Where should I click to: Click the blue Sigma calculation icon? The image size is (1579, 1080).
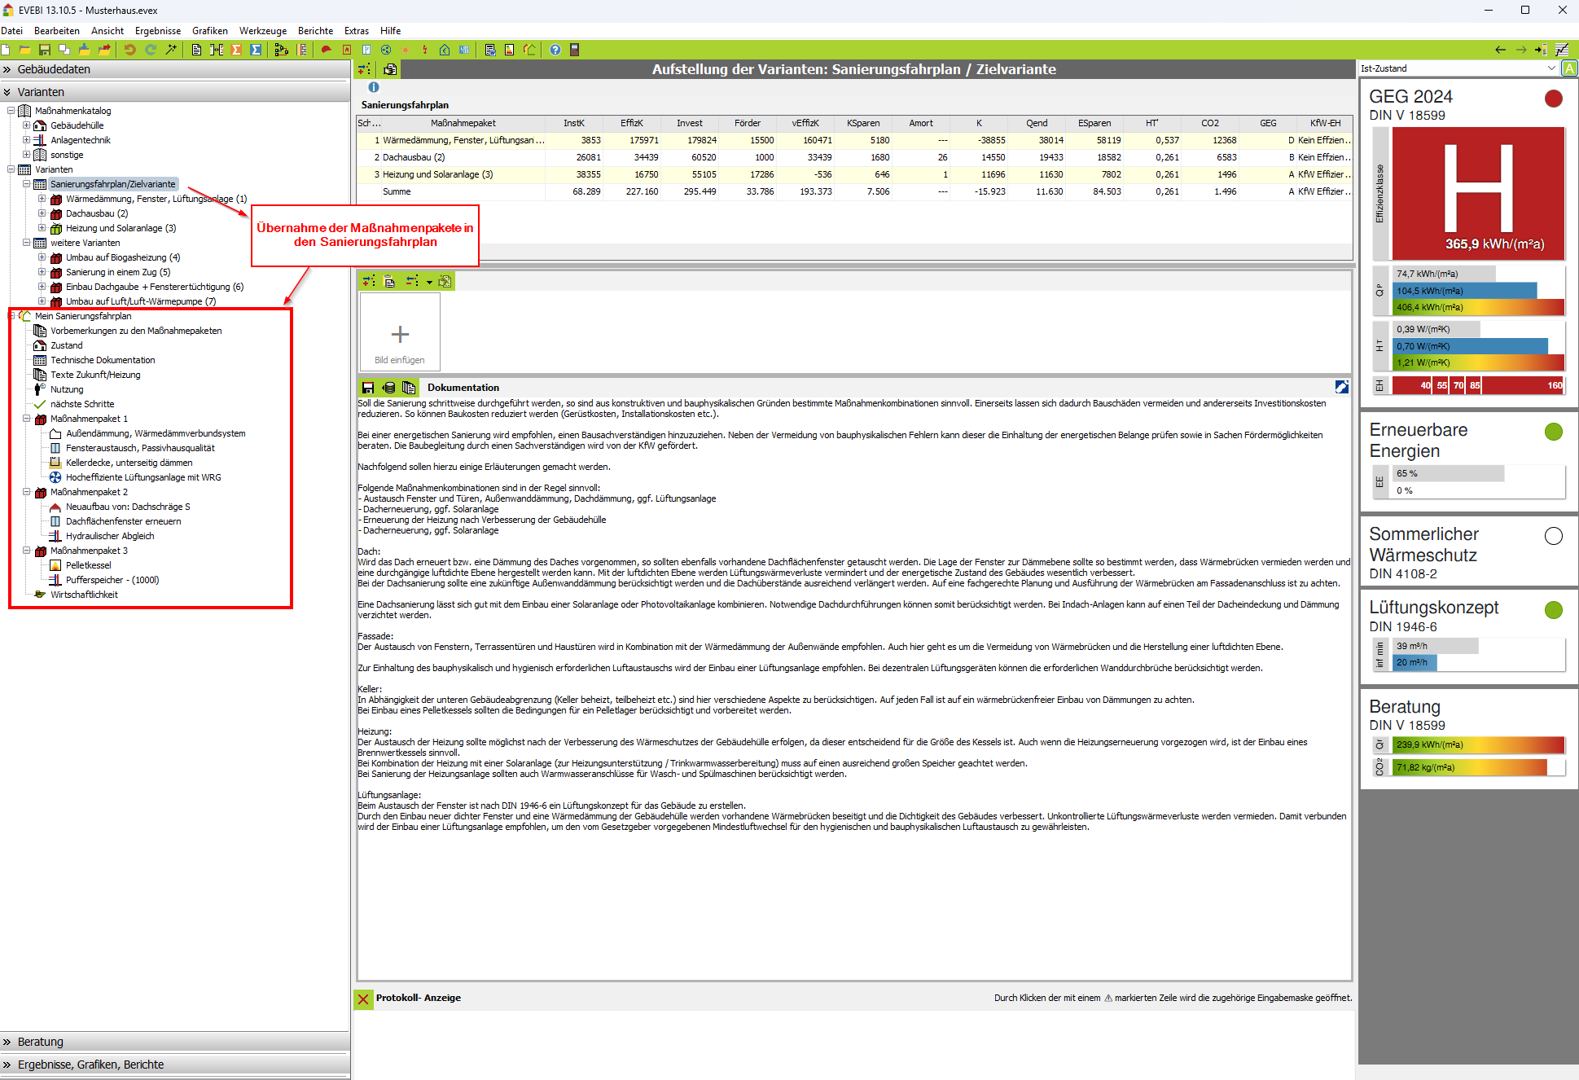pyautogui.click(x=256, y=50)
